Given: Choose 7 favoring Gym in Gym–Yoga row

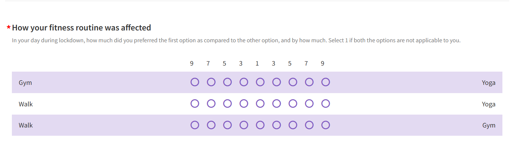Looking at the screenshot, I should click(x=211, y=82).
